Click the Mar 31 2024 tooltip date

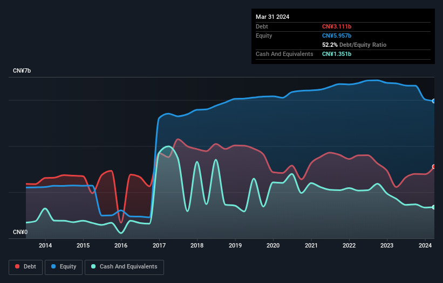pos(272,17)
